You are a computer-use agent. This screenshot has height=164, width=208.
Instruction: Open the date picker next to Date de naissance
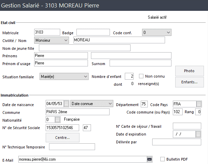pos(66,104)
